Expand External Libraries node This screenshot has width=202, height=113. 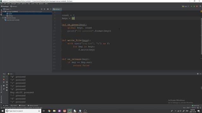point(3,18)
